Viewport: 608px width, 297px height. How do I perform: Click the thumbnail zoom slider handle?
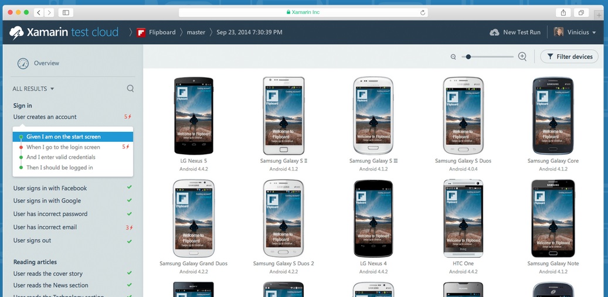[x=468, y=57]
